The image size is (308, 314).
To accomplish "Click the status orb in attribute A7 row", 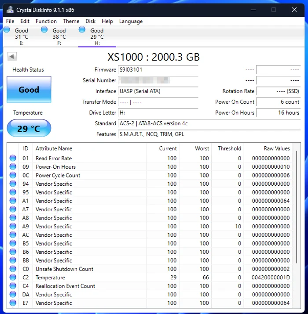I will pos(13,209).
